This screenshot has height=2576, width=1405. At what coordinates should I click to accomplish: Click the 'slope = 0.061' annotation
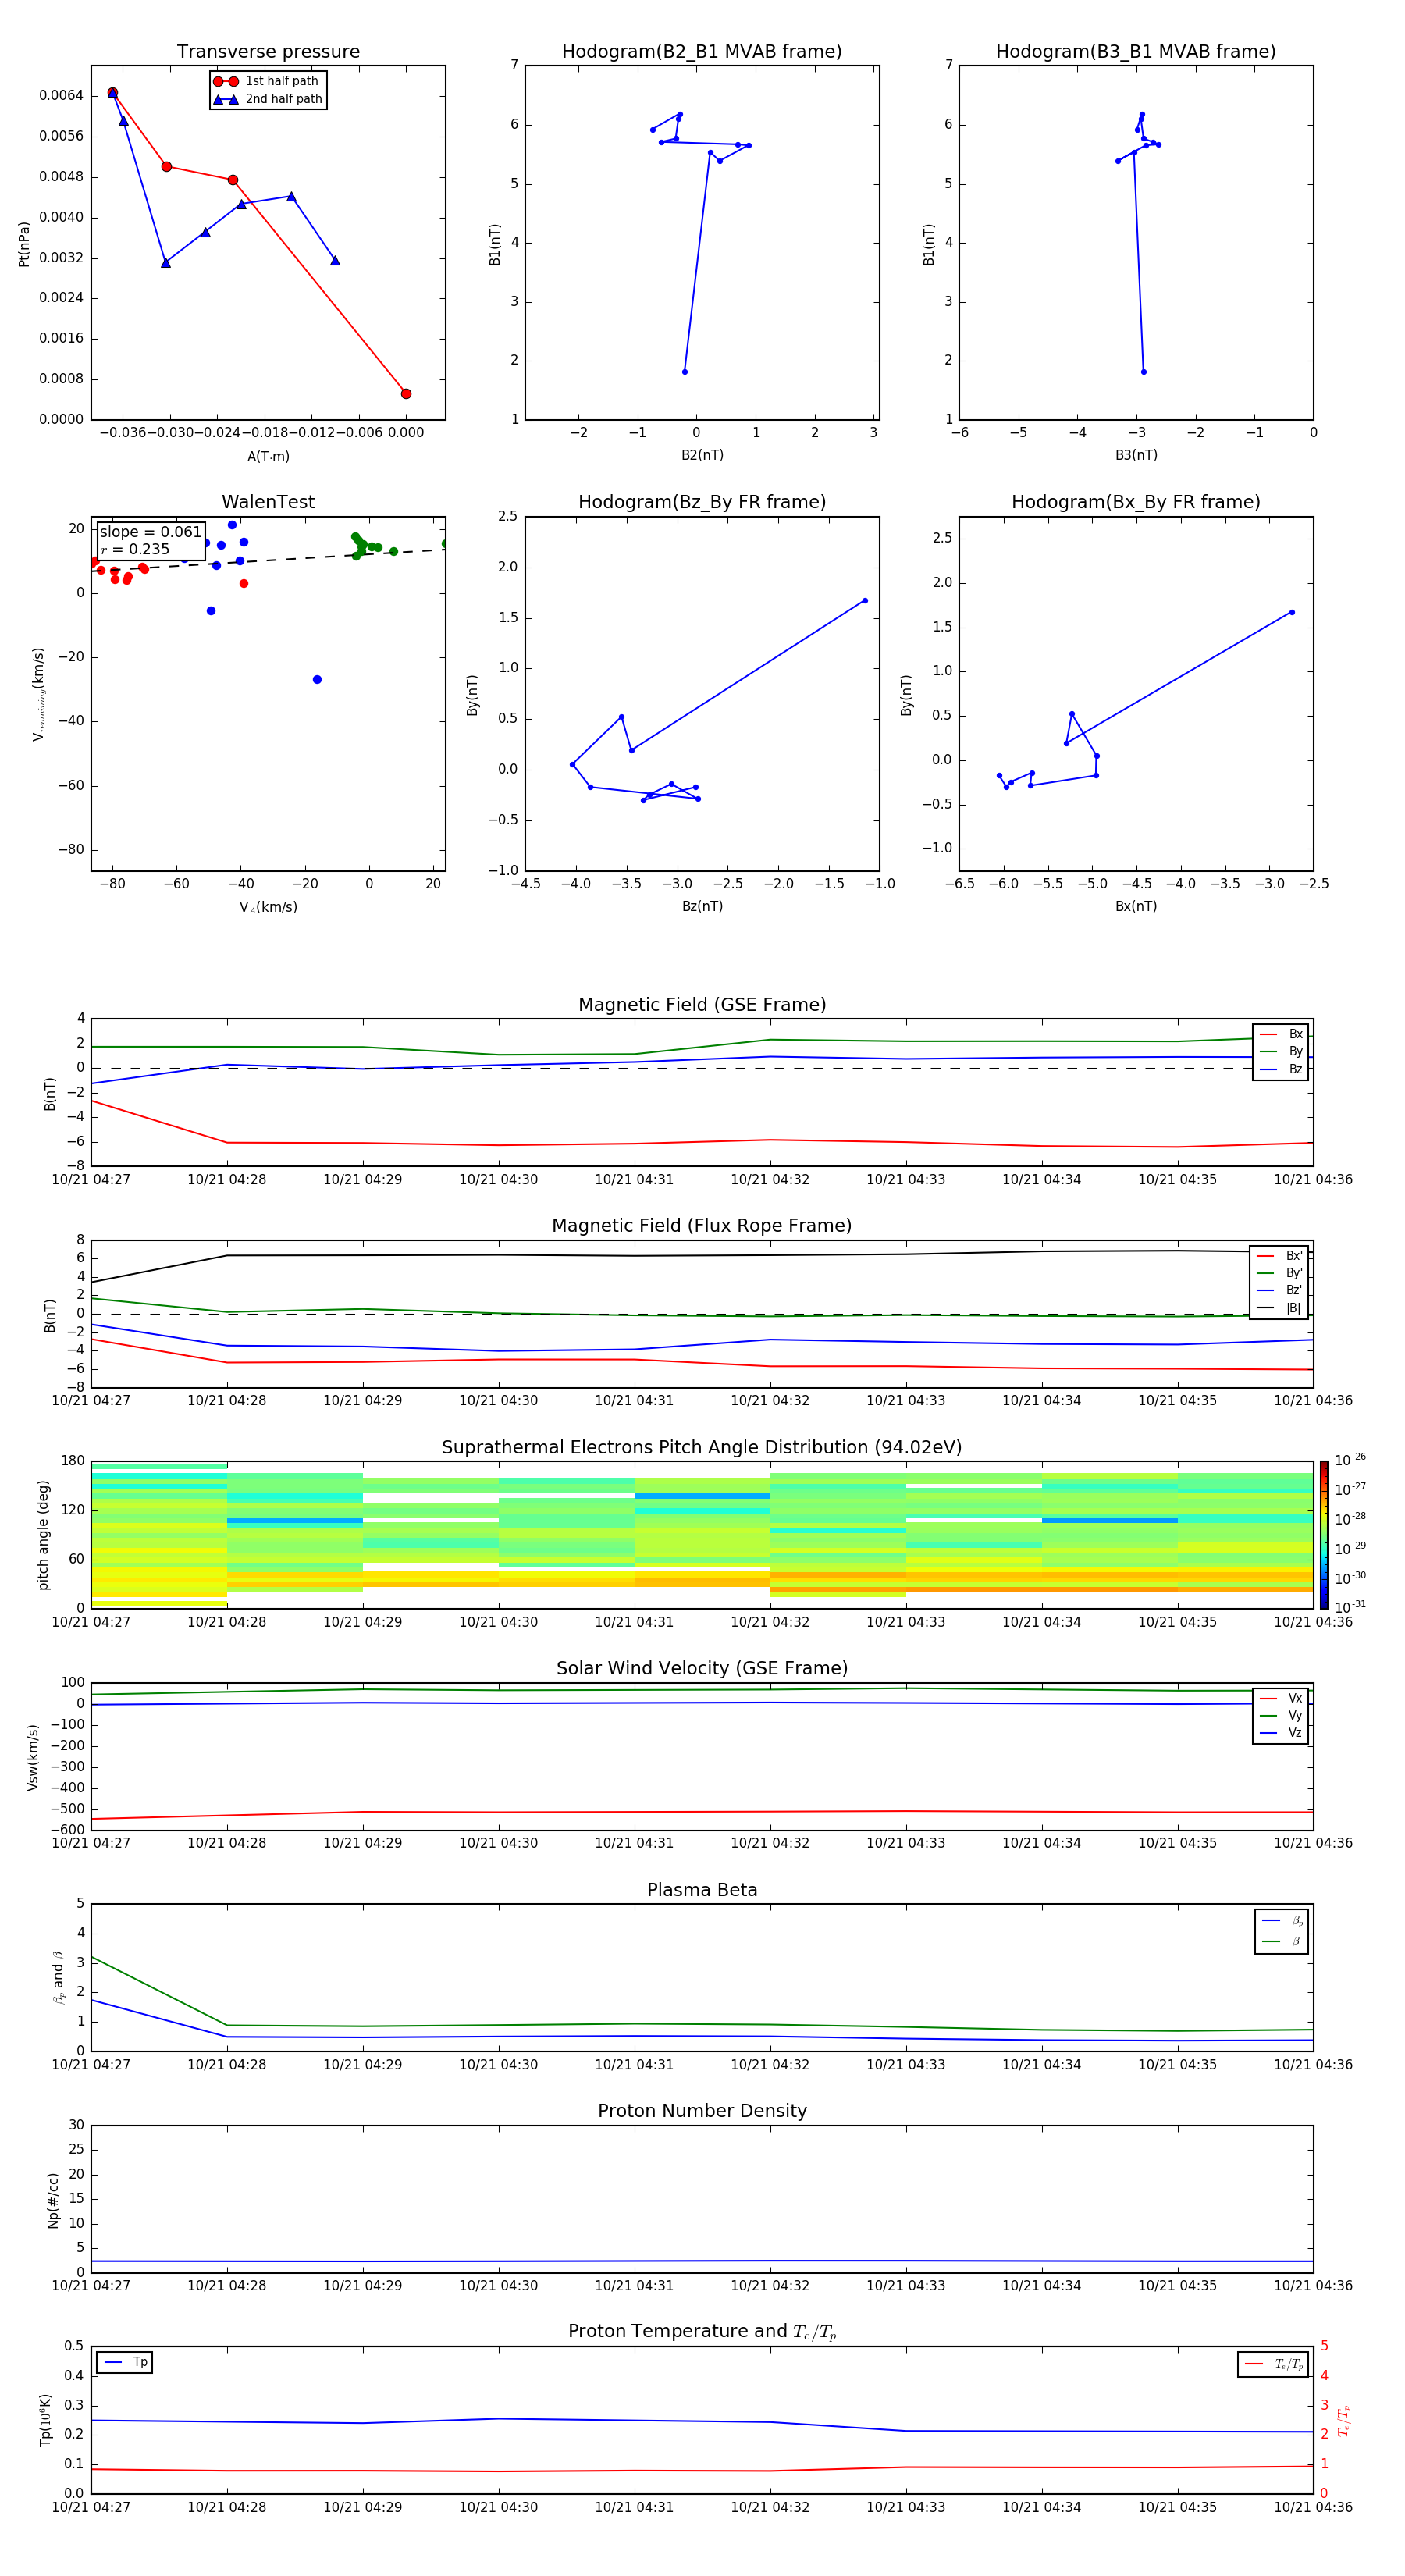[151, 532]
